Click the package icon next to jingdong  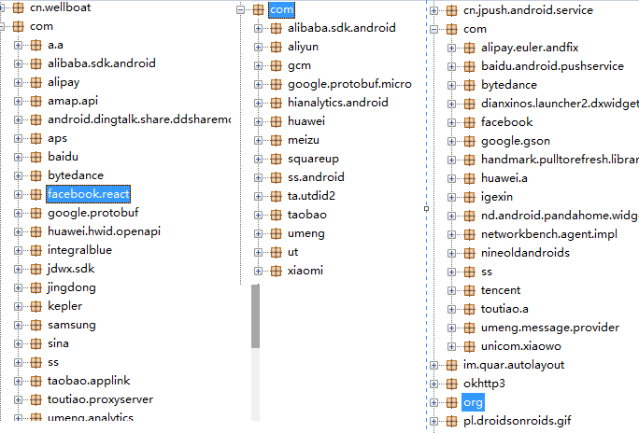[x=36, y=287]
